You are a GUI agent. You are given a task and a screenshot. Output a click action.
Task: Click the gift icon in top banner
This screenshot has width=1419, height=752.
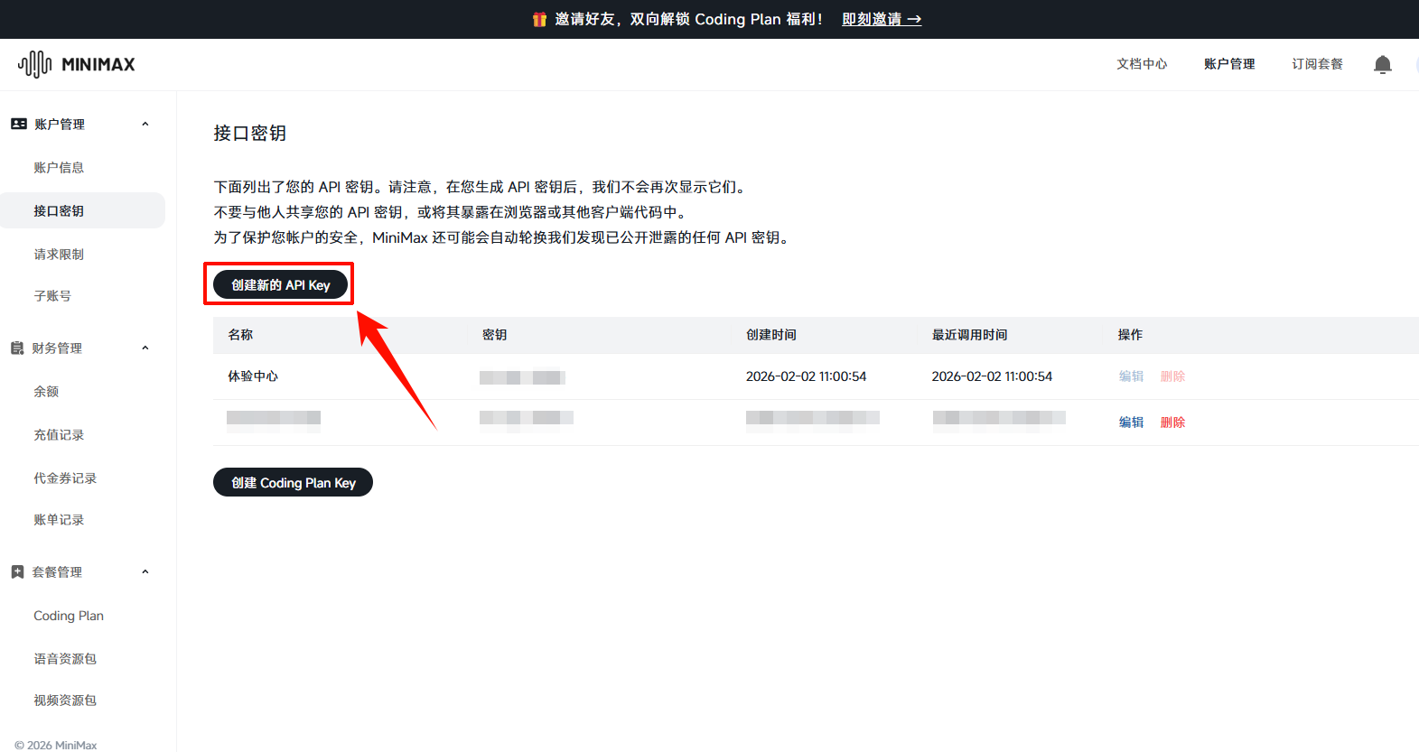pyautogui.click(x=539, y=19)
